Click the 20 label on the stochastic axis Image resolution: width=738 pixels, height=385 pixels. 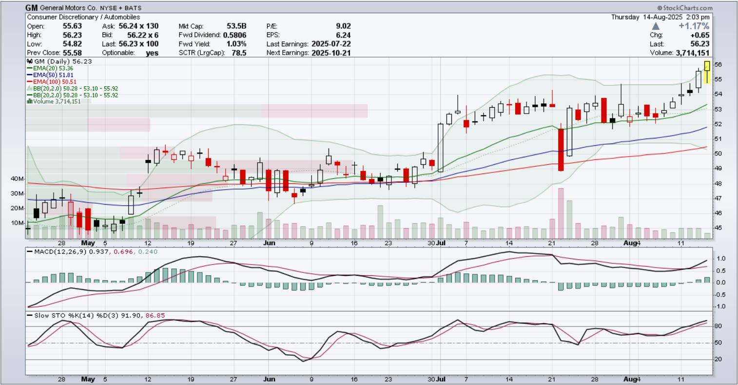(x=719, y=360)
